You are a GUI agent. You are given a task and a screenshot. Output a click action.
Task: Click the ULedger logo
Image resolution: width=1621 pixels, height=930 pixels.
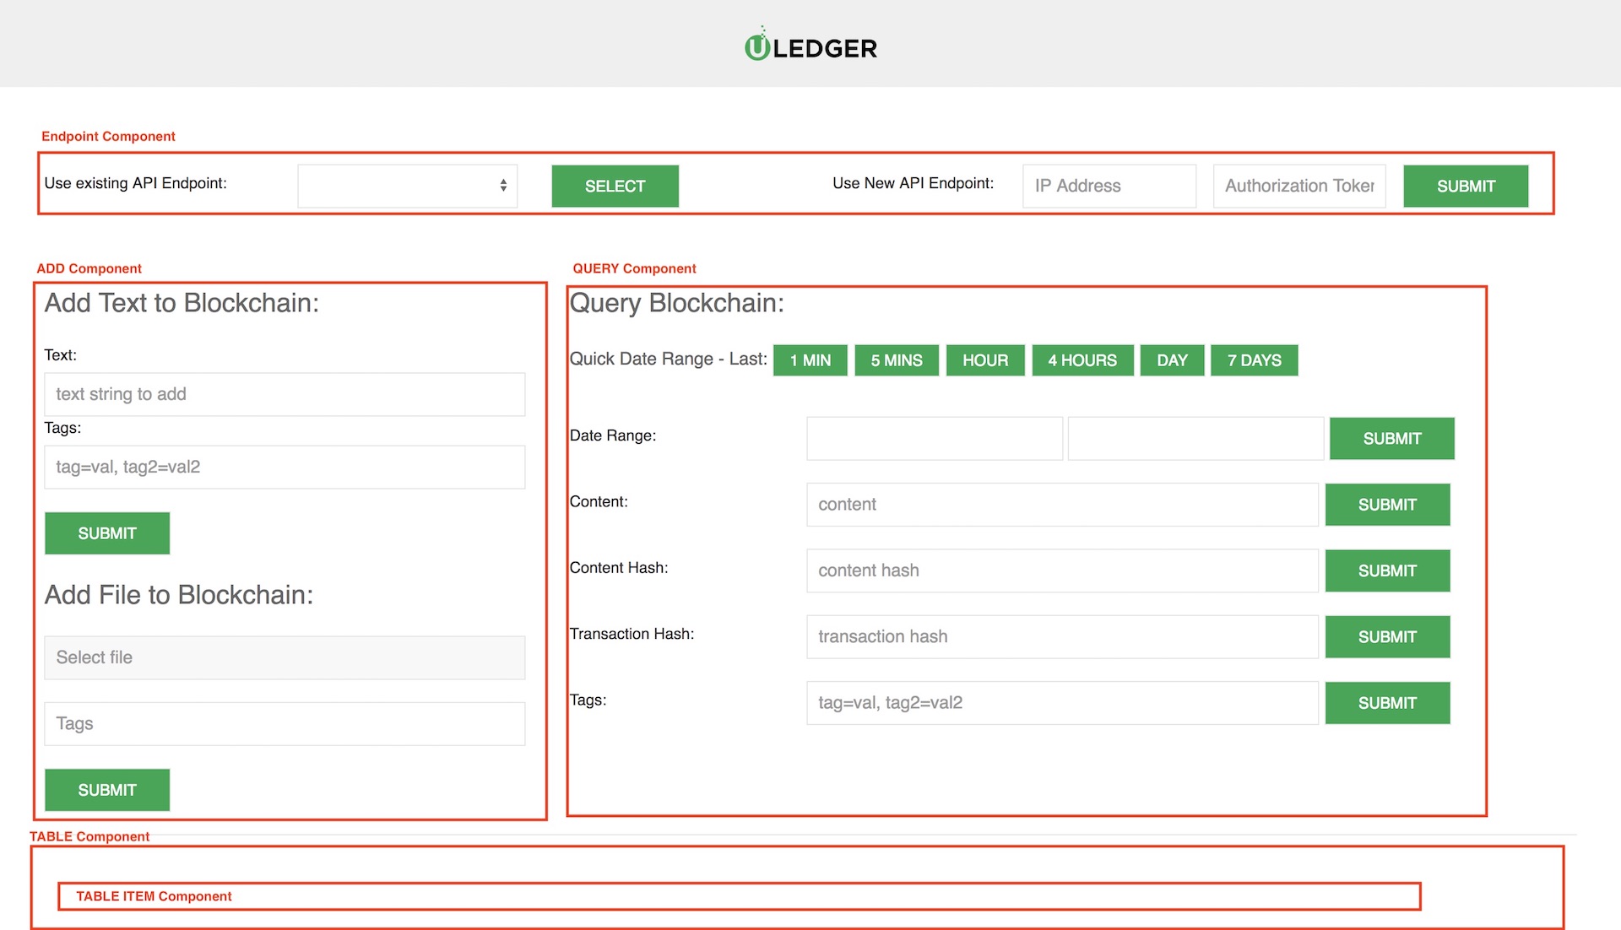click(x=810, y=46)
